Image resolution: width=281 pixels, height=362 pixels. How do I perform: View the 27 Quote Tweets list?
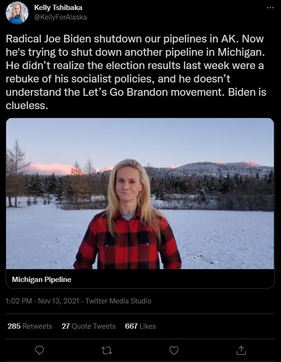[x=88, y=326]
